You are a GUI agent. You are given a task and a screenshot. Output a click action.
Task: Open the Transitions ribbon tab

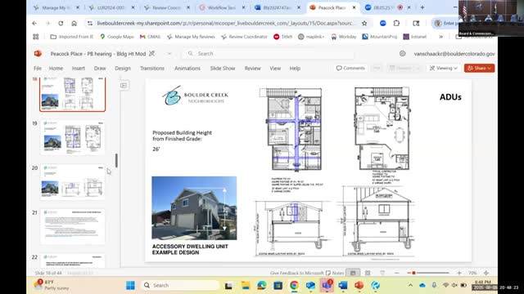(x=152, y=68)
